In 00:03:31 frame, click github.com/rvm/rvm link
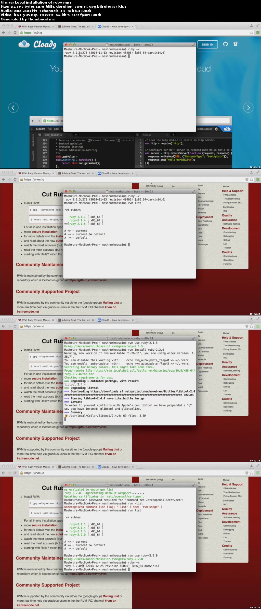This screenshot has height=609, width=261. click(87, 427)
